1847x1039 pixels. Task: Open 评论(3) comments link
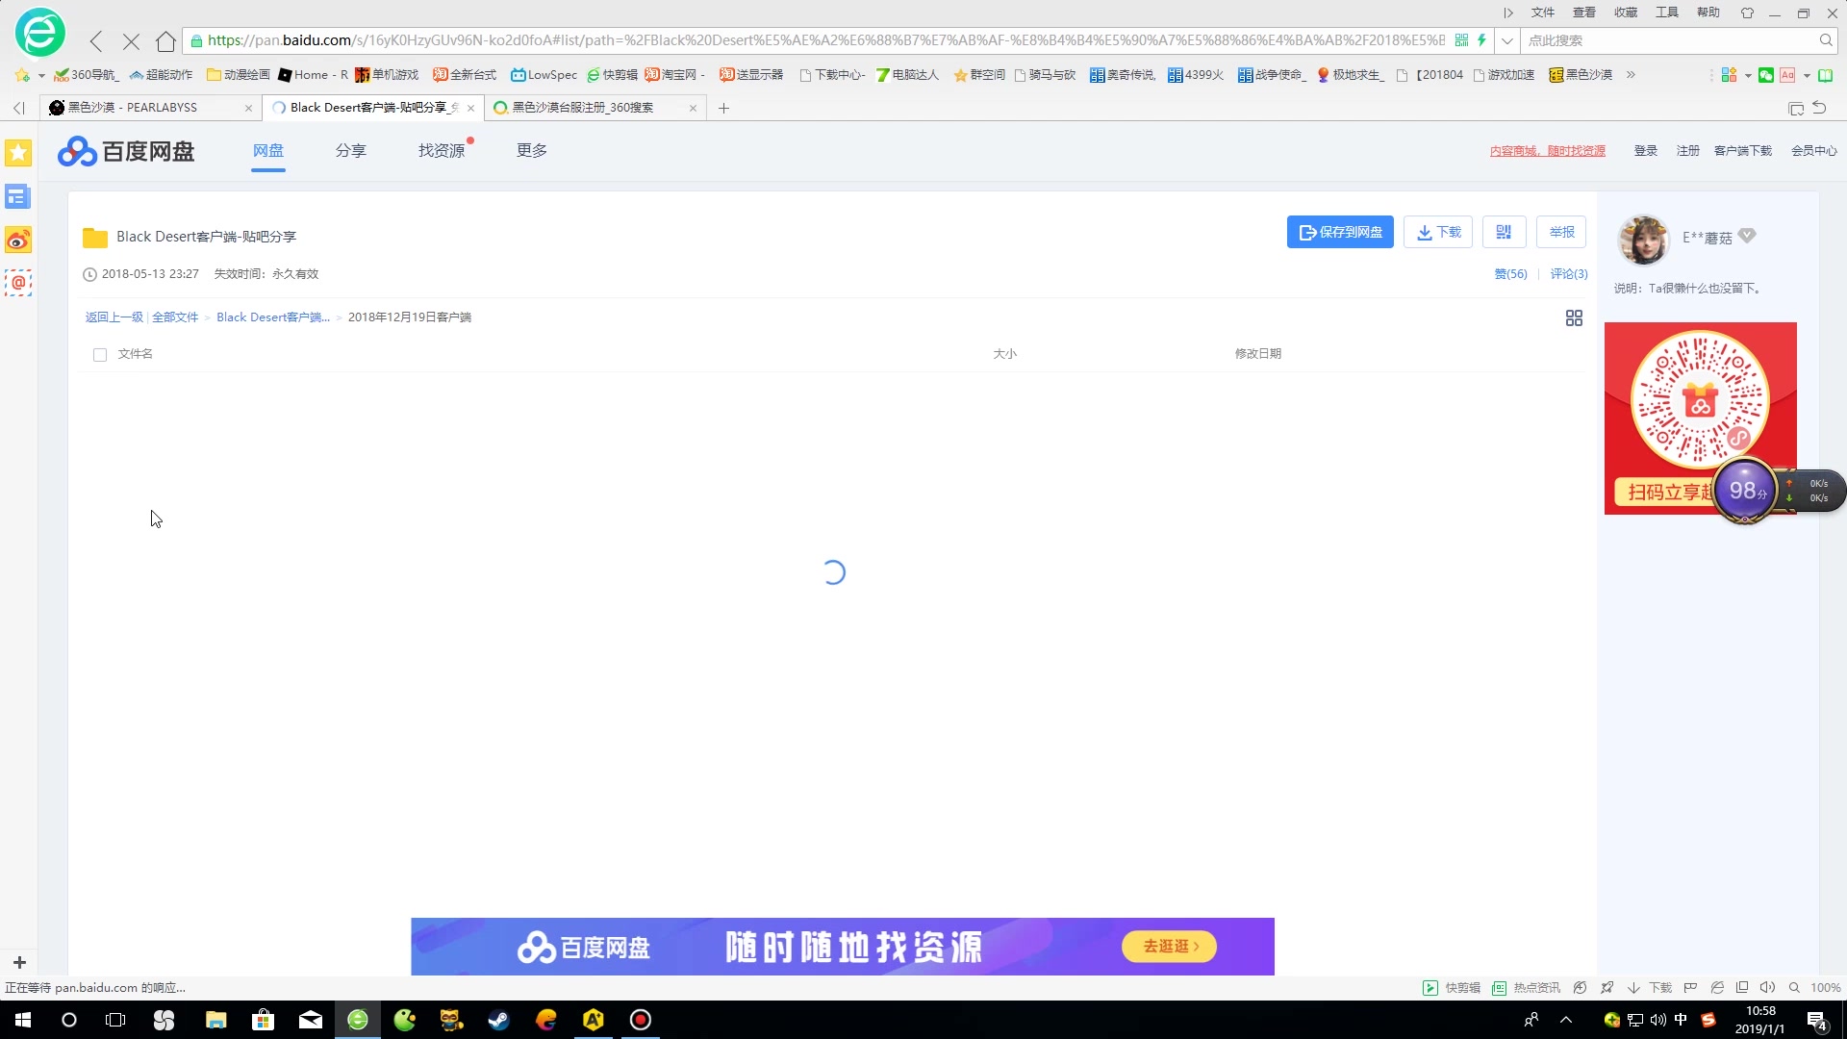point(1569,274)
